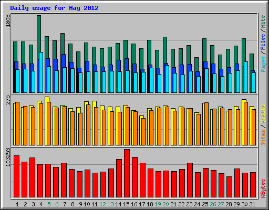Click the yellow Visits bar for day 5
269x210 pixels.
pyautogui.click(x=46, y=121)
